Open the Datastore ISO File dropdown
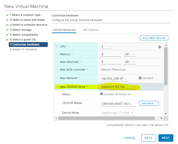This screenshot has height=144, width=178. (118, 87)
